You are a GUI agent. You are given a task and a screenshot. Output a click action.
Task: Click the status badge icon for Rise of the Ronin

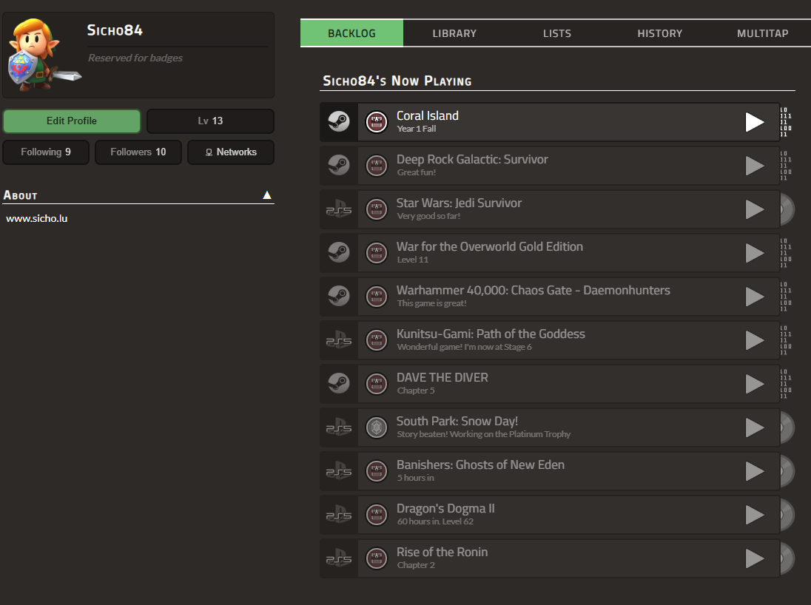click(377, 558)
